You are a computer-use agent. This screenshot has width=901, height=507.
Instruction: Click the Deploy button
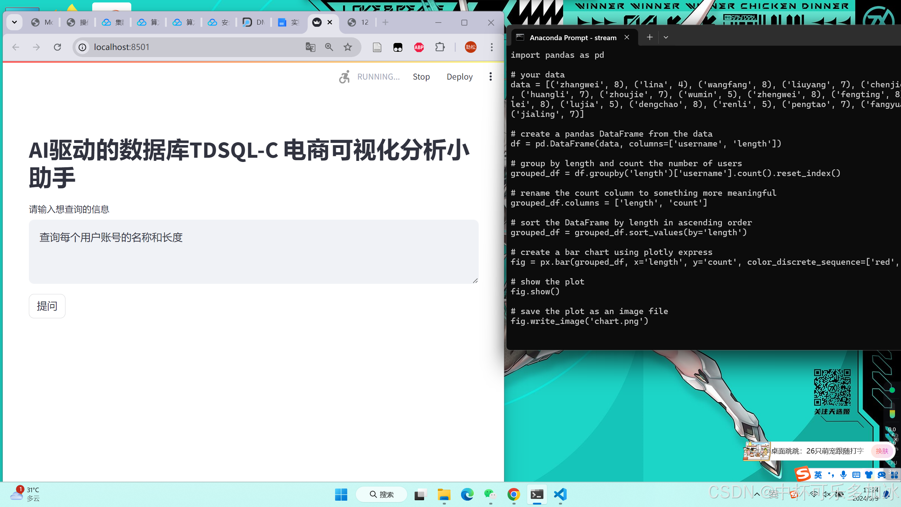coord(459,77)
